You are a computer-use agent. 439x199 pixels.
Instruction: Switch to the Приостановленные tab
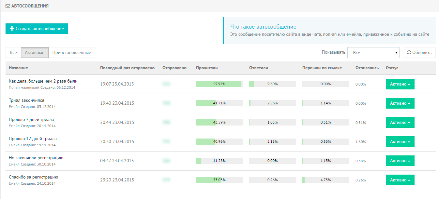pyautogui.click(x=72, y=52)
